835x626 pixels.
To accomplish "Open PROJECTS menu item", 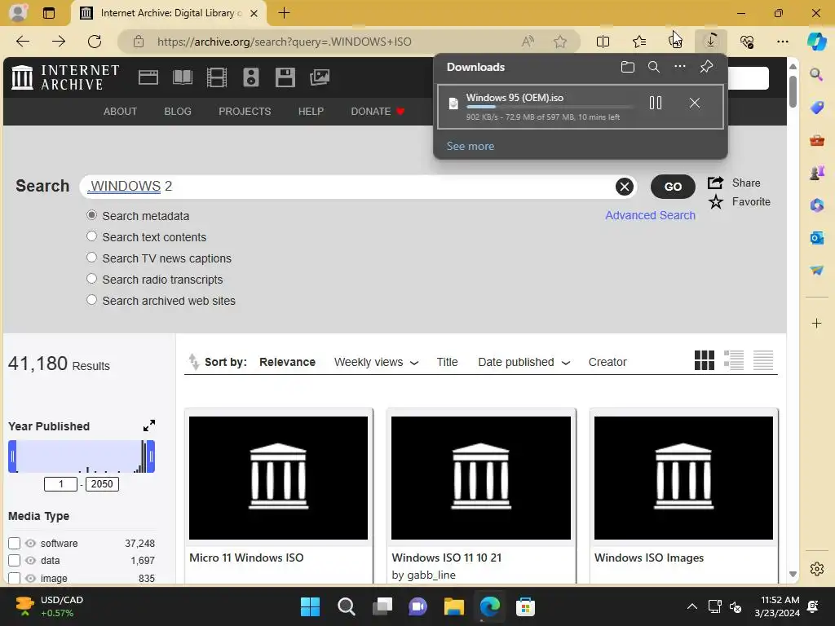I will (x=245, y=112).
